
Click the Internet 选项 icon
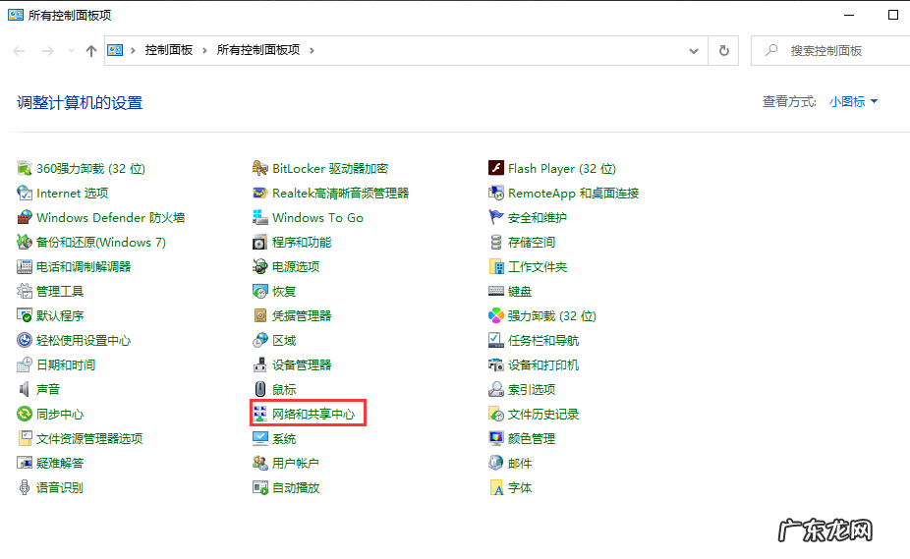pyautogui.click(x=25, y=193)
